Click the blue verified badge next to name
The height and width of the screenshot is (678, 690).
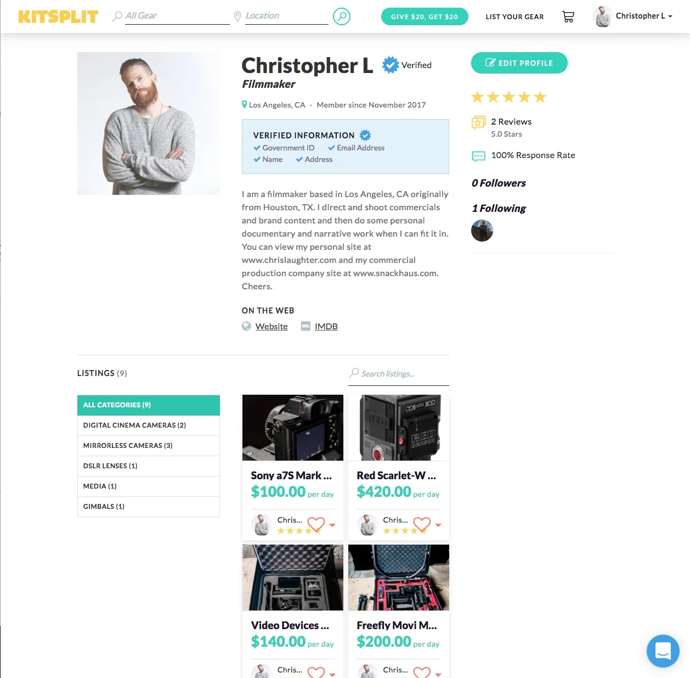coord(391,65)
